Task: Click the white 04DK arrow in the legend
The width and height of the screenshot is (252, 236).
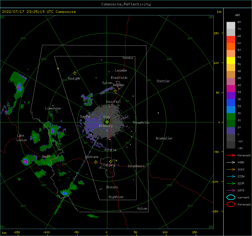Action: (x=231, y=162)
